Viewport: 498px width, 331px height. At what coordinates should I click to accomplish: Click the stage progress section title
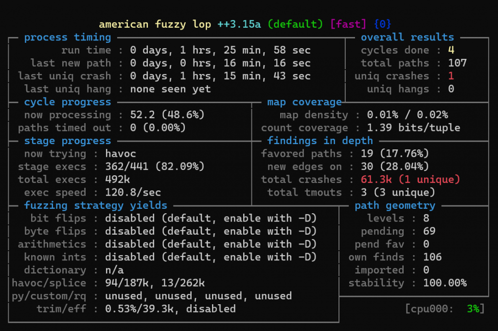click(68, 141)
